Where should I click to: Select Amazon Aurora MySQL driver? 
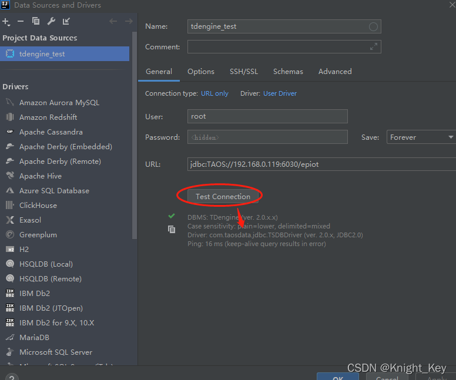pos(59,103)
